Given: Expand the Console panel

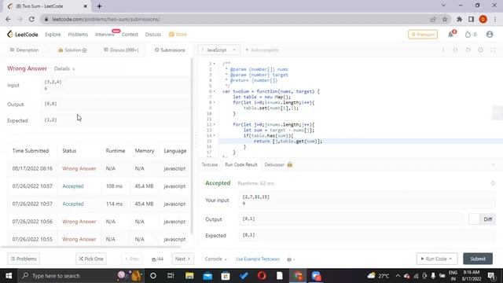Looking at the screenshot, I should point(215,259).
